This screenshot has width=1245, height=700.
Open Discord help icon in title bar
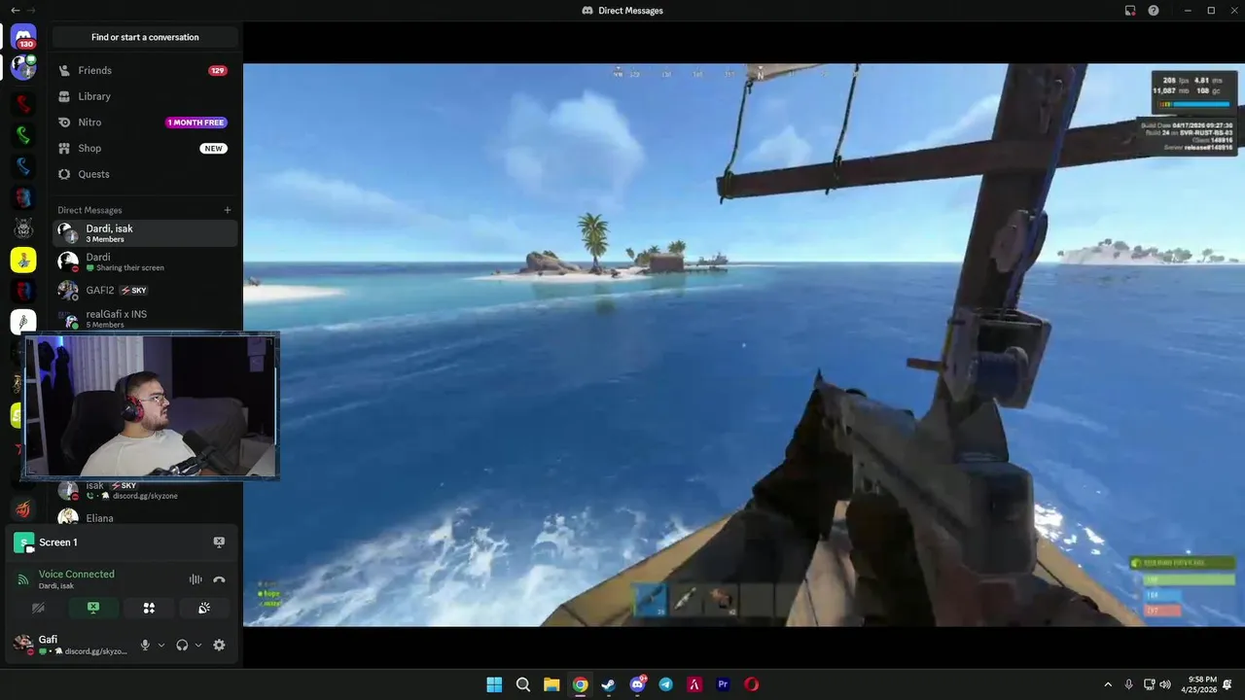coord(1154,11)
